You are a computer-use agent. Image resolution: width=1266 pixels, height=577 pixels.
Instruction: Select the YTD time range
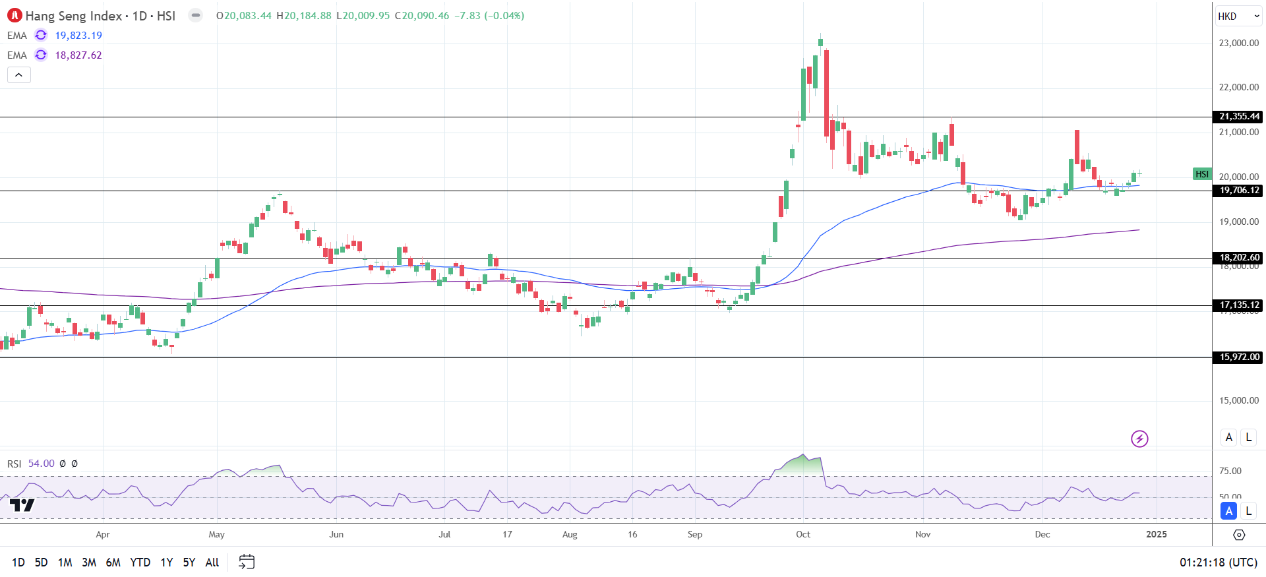pyautogui.click(x=140, y=562)
